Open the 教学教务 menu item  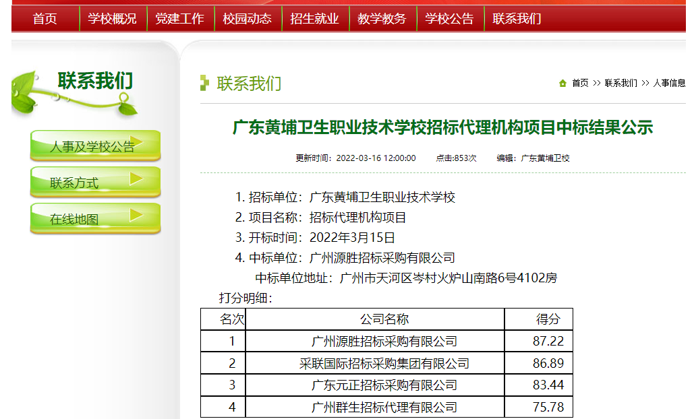382,19
